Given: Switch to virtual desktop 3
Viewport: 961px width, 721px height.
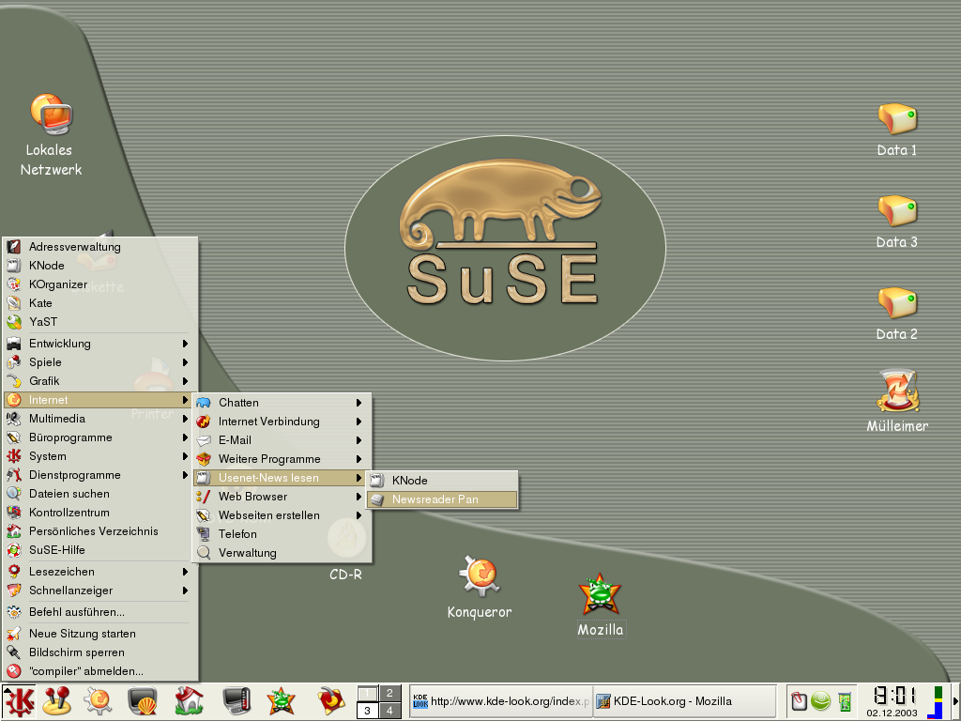Looking at the screenshot, I should point(367,711).
